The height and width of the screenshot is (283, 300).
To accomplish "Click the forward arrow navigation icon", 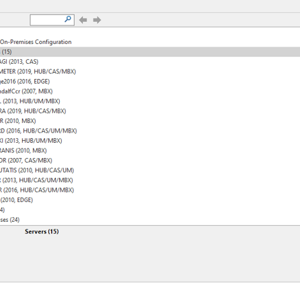I will pyautogui.click(x=97, y=20).
